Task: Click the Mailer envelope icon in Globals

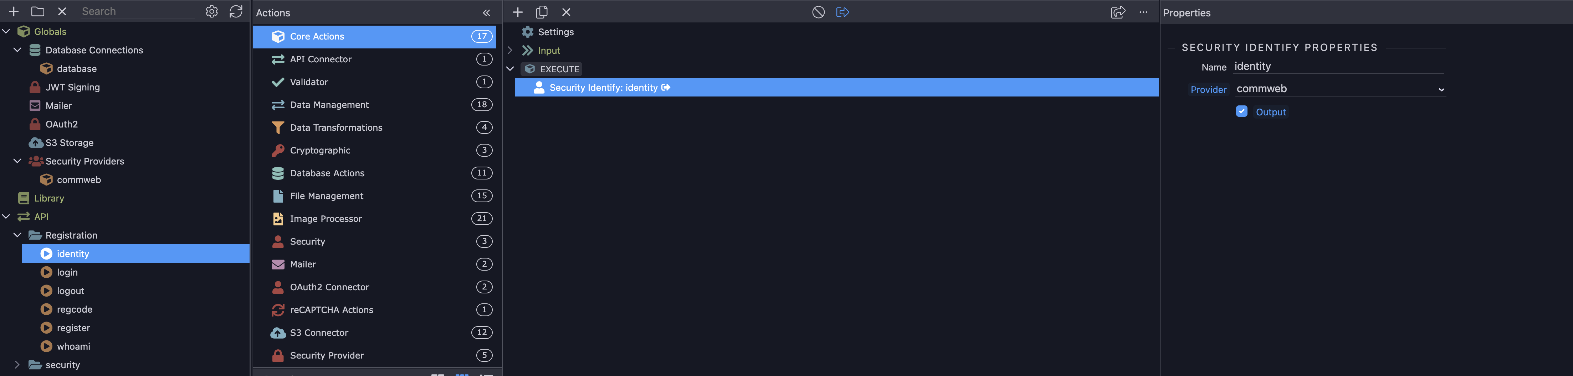Action: click(x=35, y=105)
